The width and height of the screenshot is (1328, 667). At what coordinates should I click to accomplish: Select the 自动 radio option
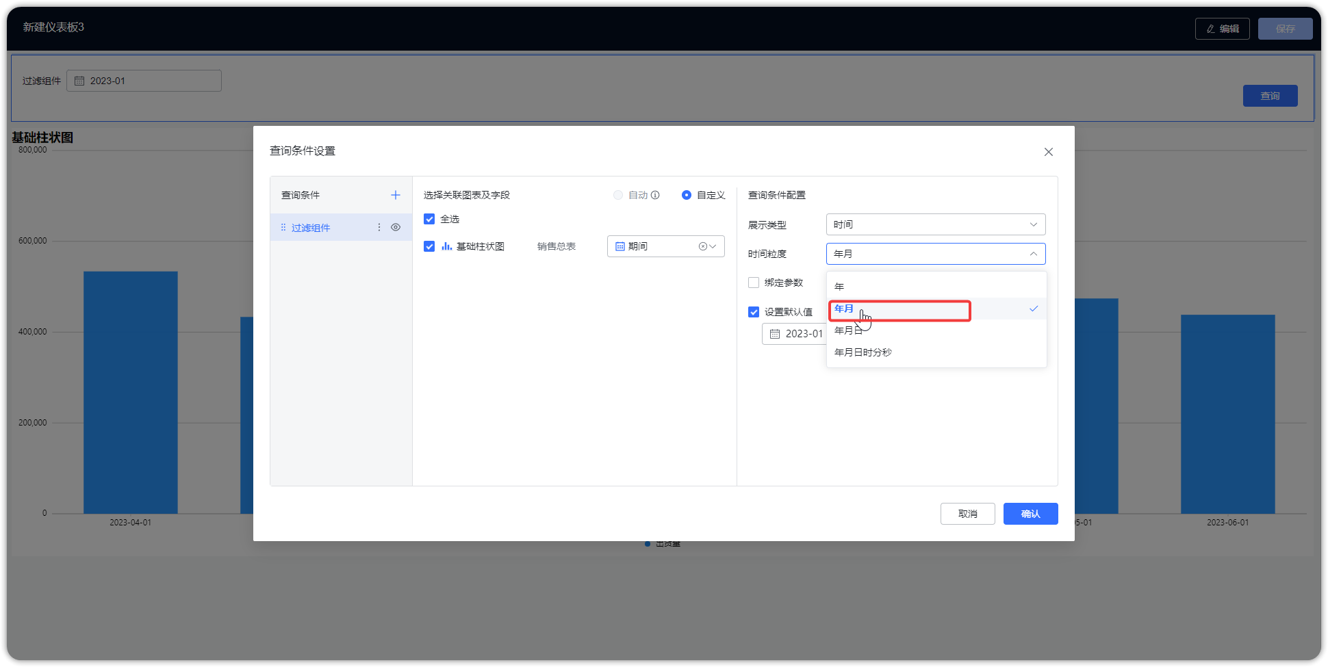point(618,195)
